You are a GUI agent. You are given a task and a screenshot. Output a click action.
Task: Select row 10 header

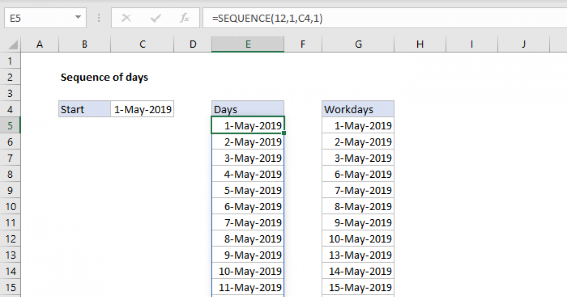click(11, 206)
